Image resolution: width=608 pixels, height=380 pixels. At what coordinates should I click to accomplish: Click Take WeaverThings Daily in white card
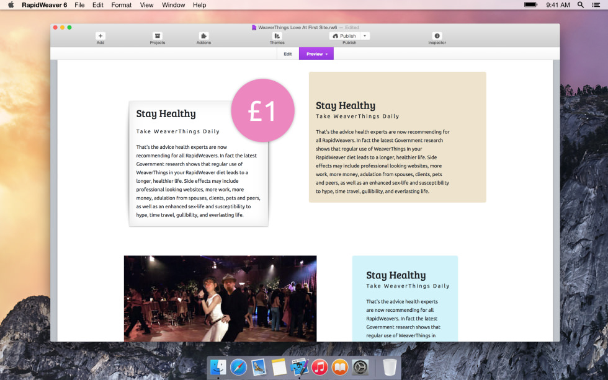pos(177,131)
